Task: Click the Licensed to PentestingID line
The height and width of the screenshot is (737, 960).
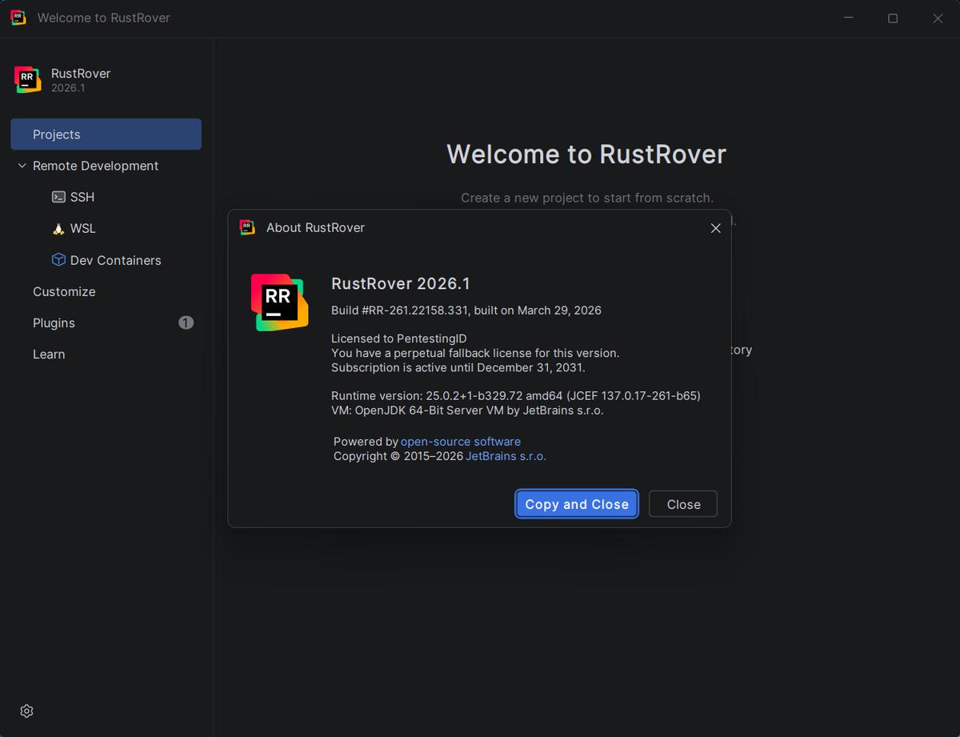Action: (399, 338)
